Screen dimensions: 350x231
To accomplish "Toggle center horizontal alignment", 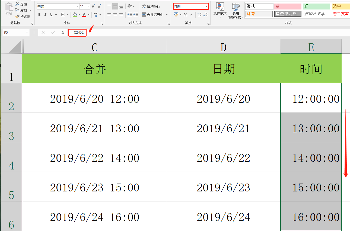I will 115,15.
